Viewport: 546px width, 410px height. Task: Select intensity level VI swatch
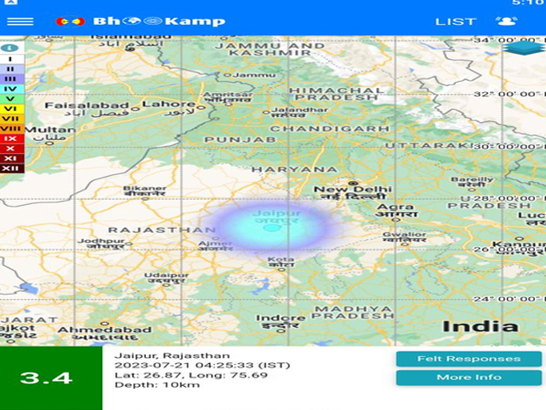[x=12, y=108]
